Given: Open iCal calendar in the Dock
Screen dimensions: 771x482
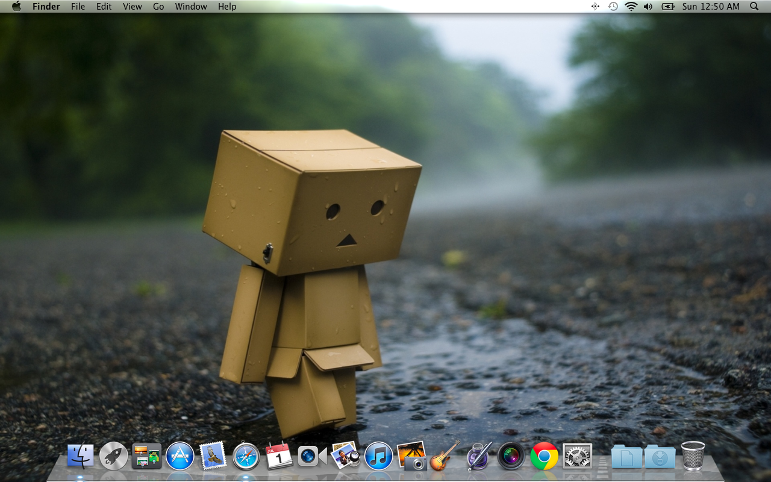Looking at the screenshot, I should (279, 455).
